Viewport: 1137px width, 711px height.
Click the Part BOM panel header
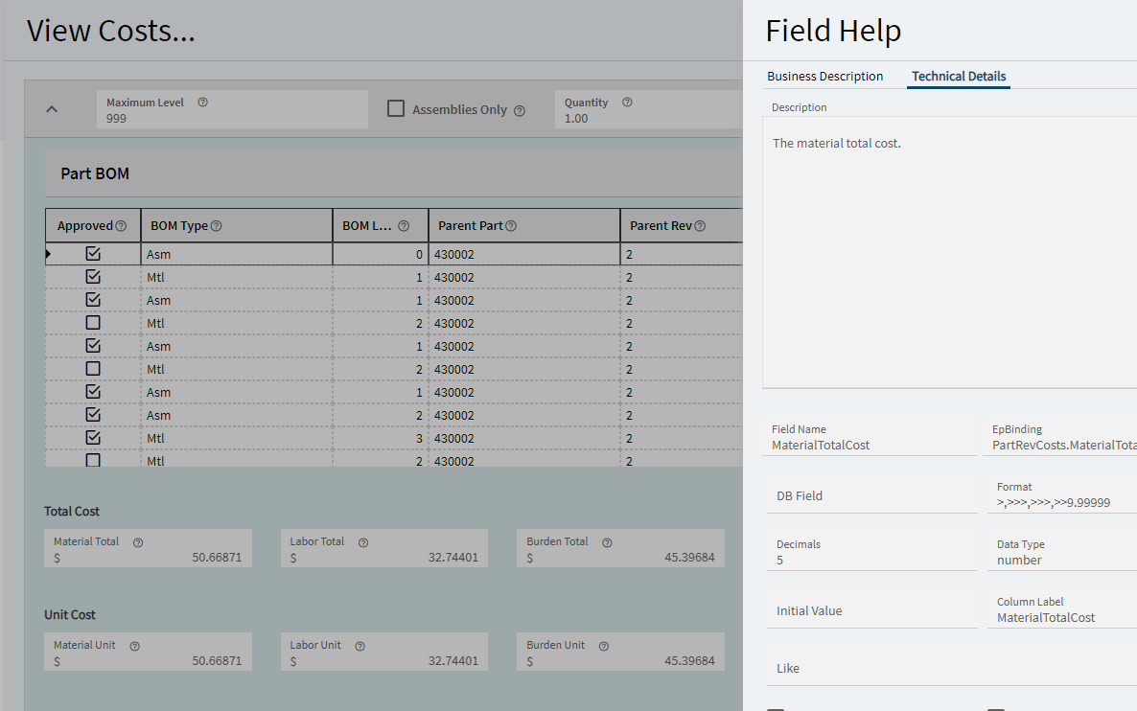394,174
